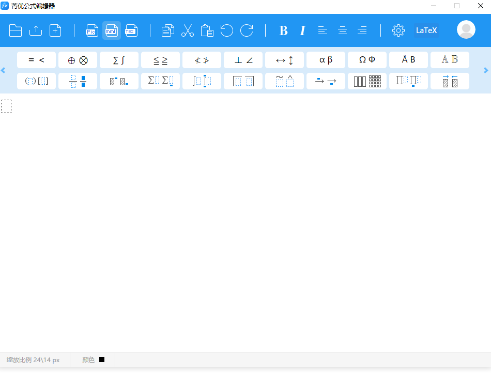Open a file with the folder icon
491x374 pixels.
pos(16,30)
